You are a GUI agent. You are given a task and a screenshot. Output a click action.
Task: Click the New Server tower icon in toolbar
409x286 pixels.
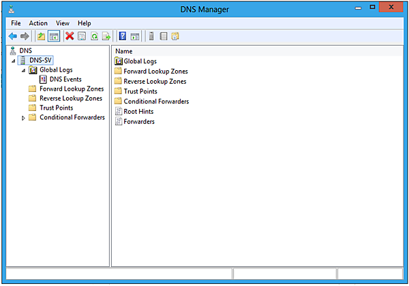tap(151, 36)
